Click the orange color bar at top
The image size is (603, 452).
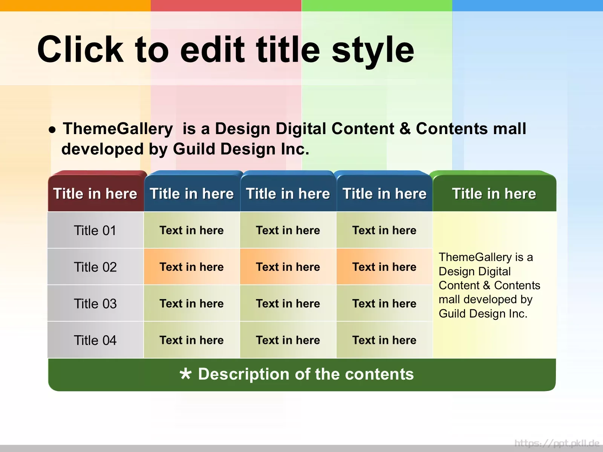click(75, 5)
